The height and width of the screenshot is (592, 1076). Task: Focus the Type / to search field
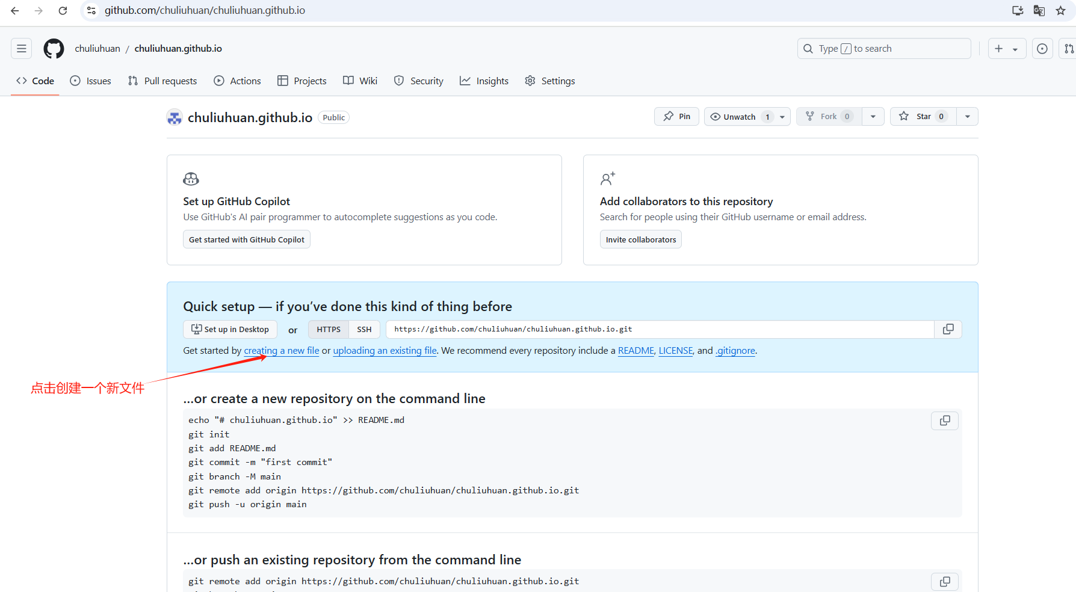(884, 49)
